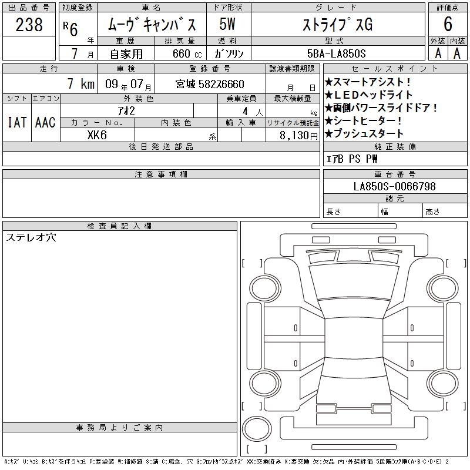The image size is (470, 470).
Task: Click inside the empty 注意事項欄 notes box
Action: point(161,199)
